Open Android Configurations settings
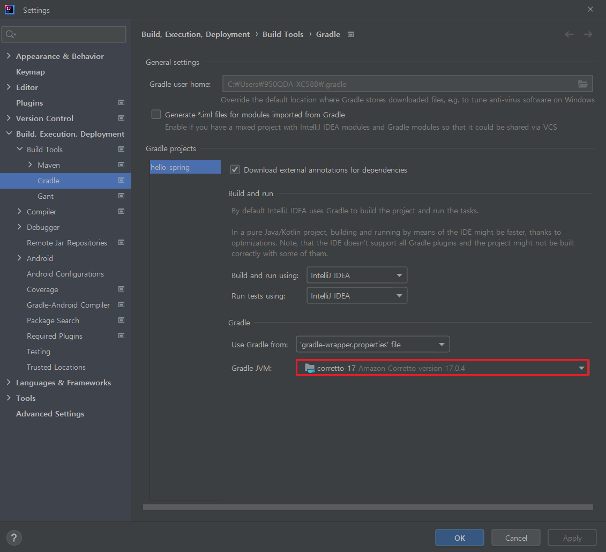The image size is (606, 552). point(65,274)
